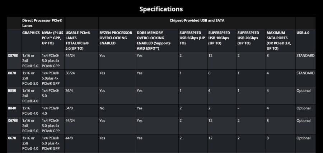
Task: Click the 36/4 lanes cell for B850
Action: coord(69,91)
